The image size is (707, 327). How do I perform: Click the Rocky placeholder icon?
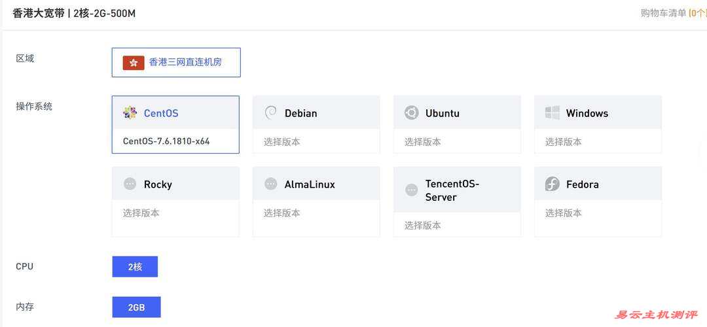[x=130, y=184]
